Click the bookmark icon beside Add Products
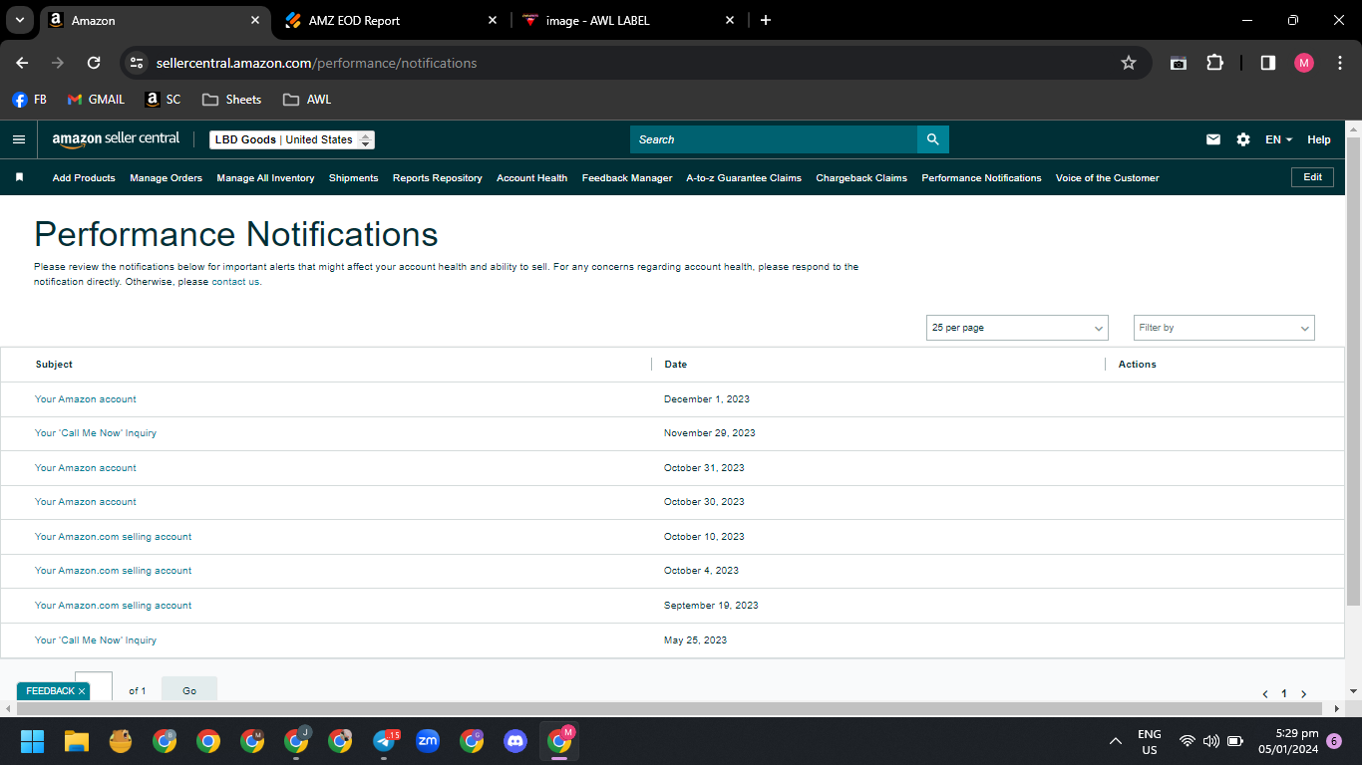The height and width of the screenshot is (765, 1362). pyautogui.click(x=19, y=177)
